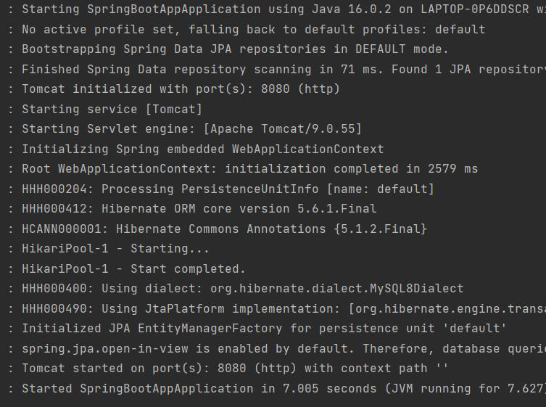
Task: Select the spring.jpa.open-in-view warning line
Action: point(283,348)
